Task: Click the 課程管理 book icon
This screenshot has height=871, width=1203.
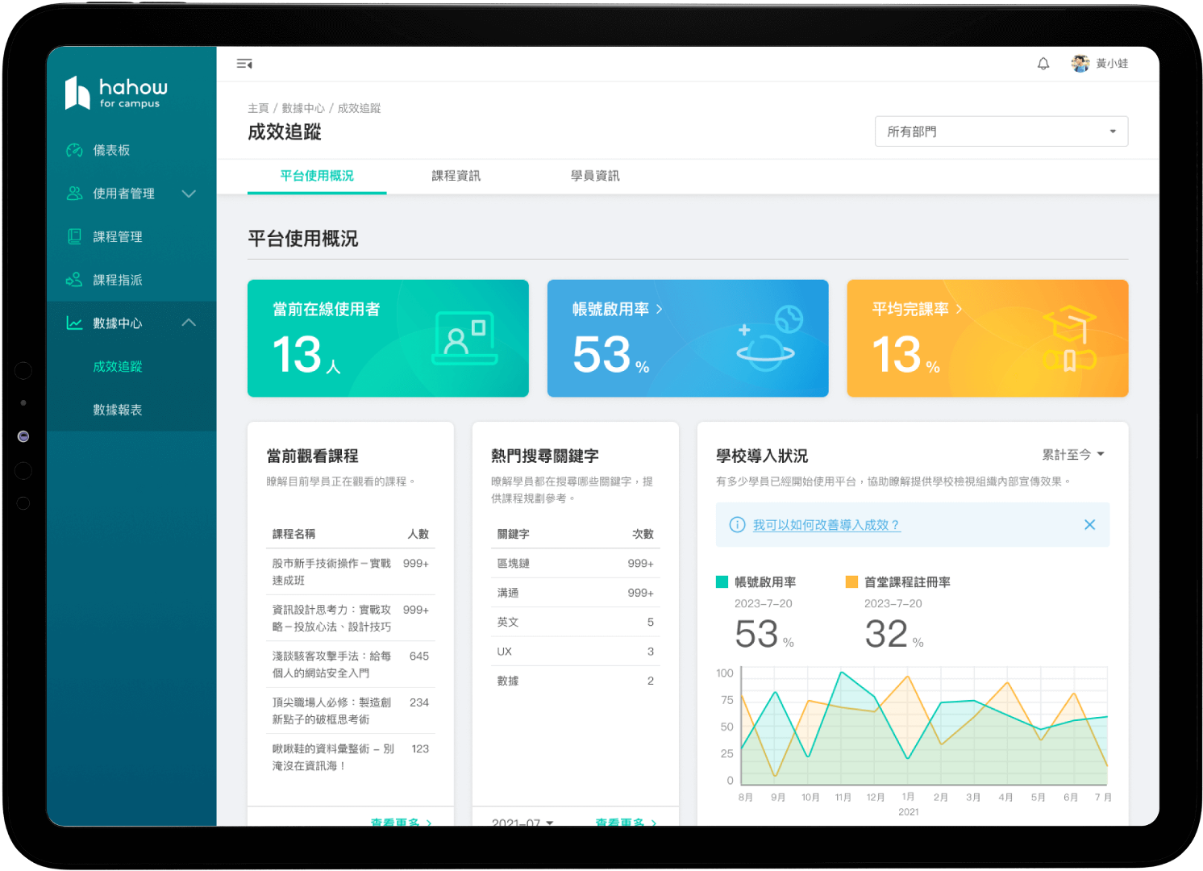Action: point(74,236)
